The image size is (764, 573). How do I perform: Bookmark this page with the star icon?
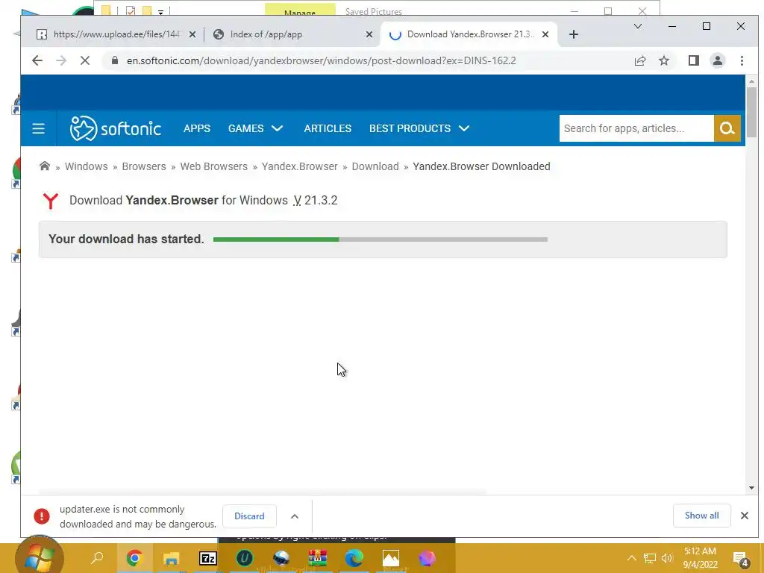(x=663, y=60)
